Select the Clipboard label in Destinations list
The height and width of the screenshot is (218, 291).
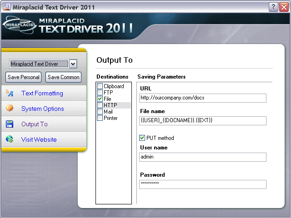(x=114, y=86)
